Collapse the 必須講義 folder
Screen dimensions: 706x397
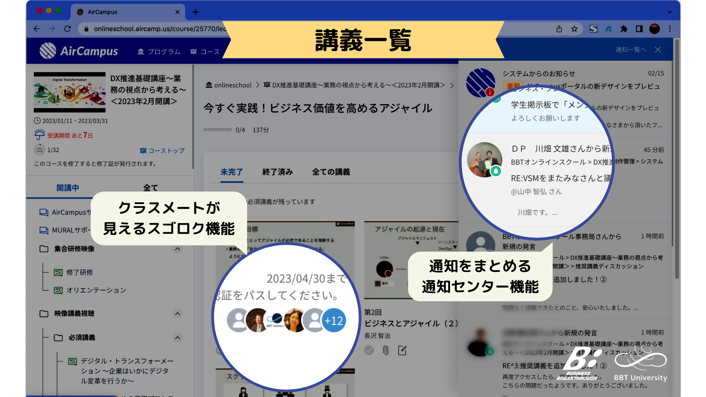[177, 337]
